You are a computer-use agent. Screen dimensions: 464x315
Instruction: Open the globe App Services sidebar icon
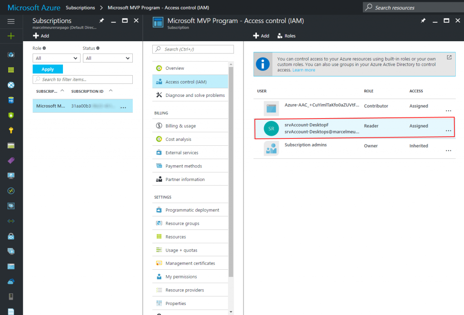coord(11,85)
